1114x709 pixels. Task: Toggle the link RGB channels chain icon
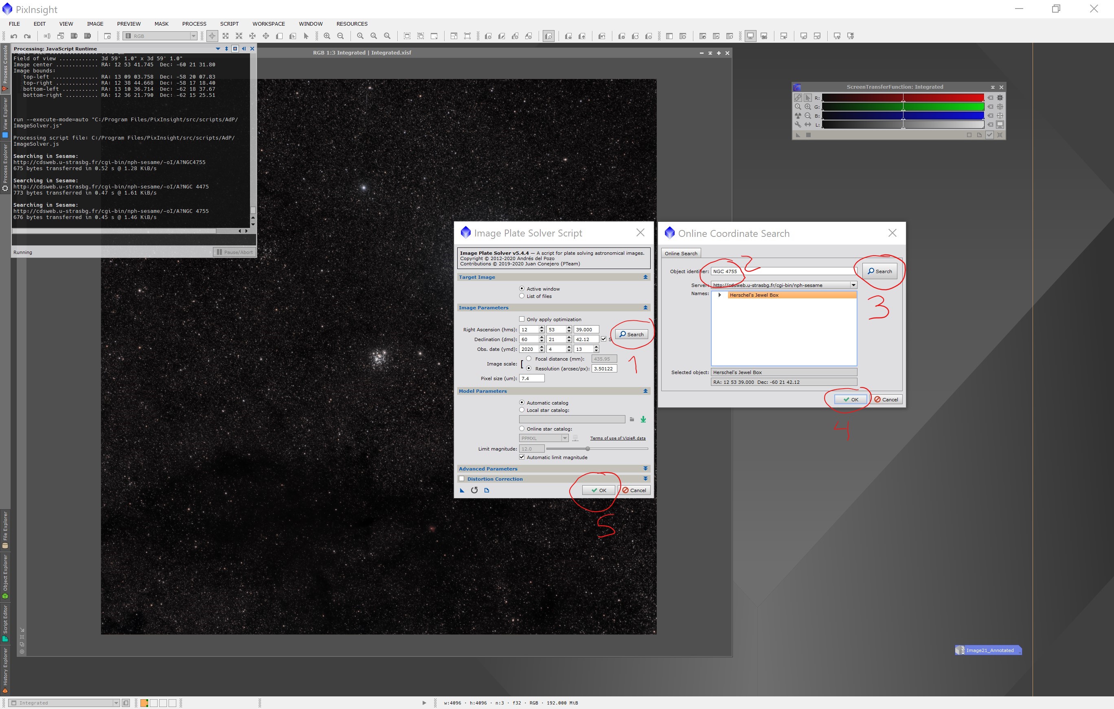pos(798,98)
